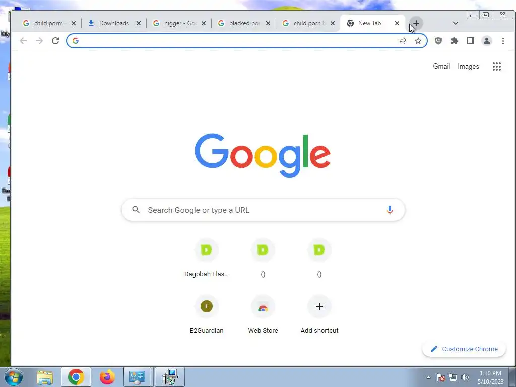Open the Action Center flag icon
Screen dimensions: 516x387
coord(441,377)
